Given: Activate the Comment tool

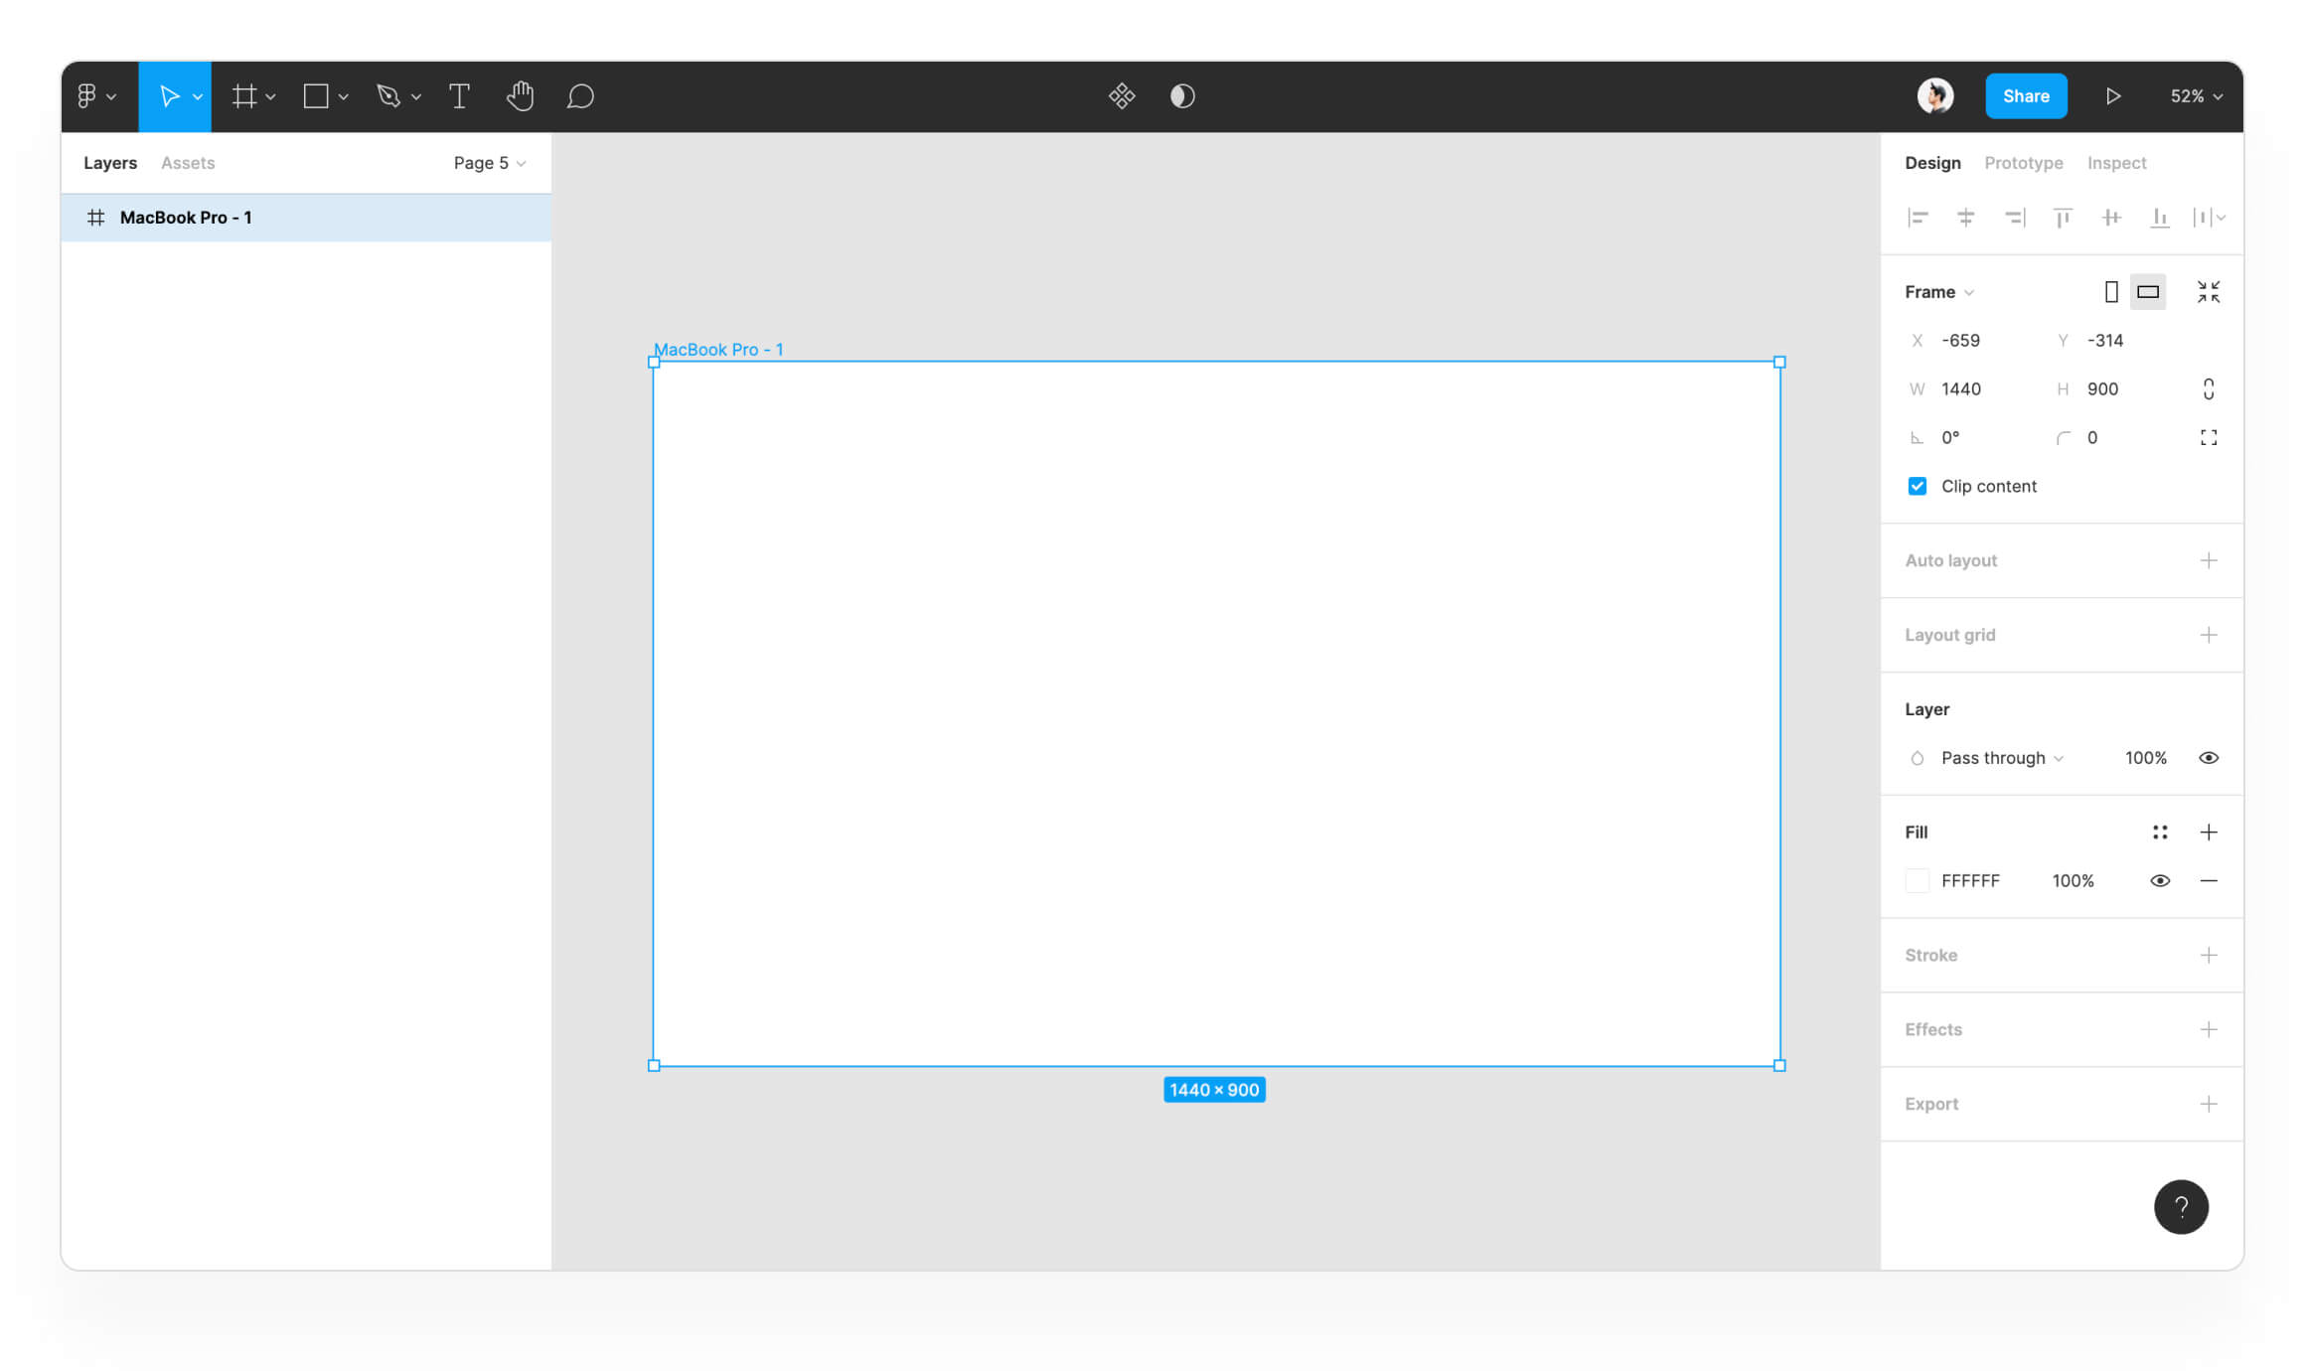Looking at the screenshot, I should [580, 96].
